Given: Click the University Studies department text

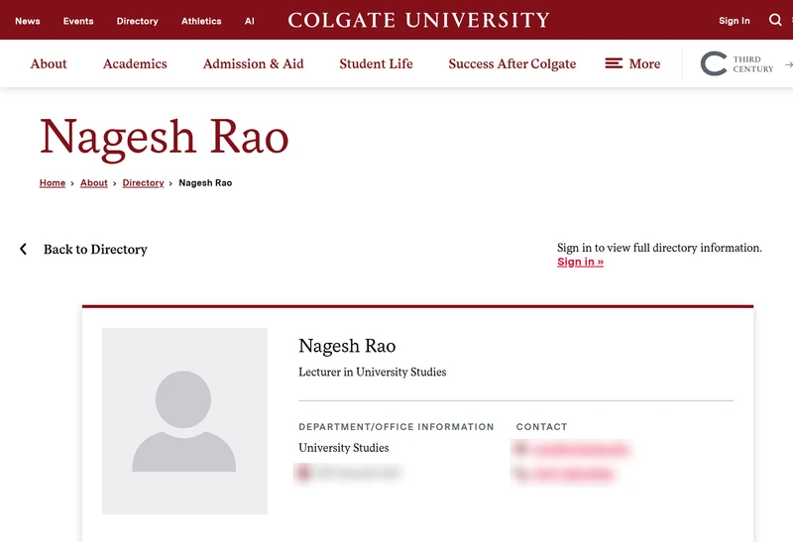Looking at the screenshot, I should [x=344, y=448].
